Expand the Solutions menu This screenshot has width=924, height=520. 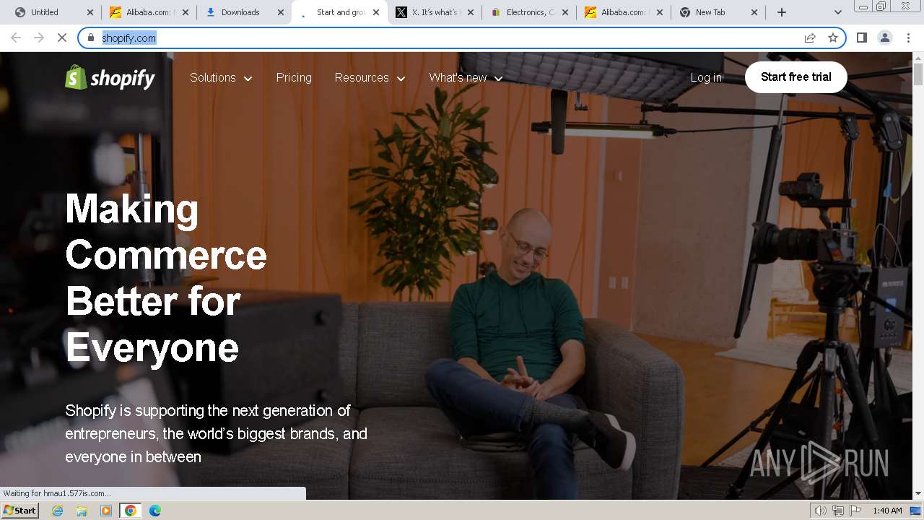click(x=221, y=77)
